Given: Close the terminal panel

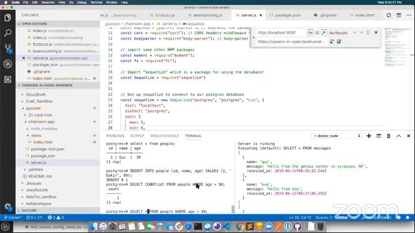Looking at the screenshot, I should pyautogui.click(x=409, y=136).
